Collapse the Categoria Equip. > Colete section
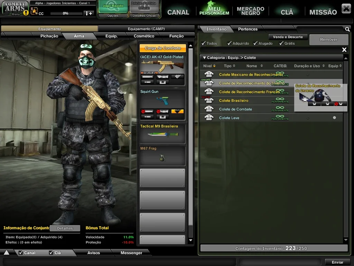This screenshot has width=354, height=266. tap(204, 58)
